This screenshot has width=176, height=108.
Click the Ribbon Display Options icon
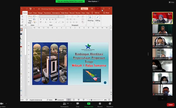92,9
